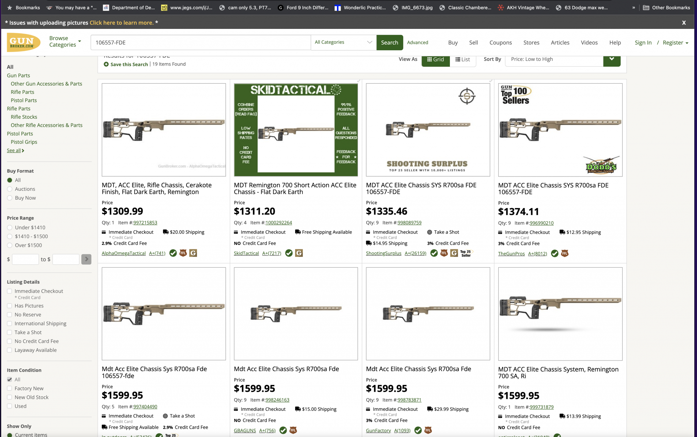Click the verified checkmark for TheGunPros
Screen dimensions: 697x437
(555, 253)
